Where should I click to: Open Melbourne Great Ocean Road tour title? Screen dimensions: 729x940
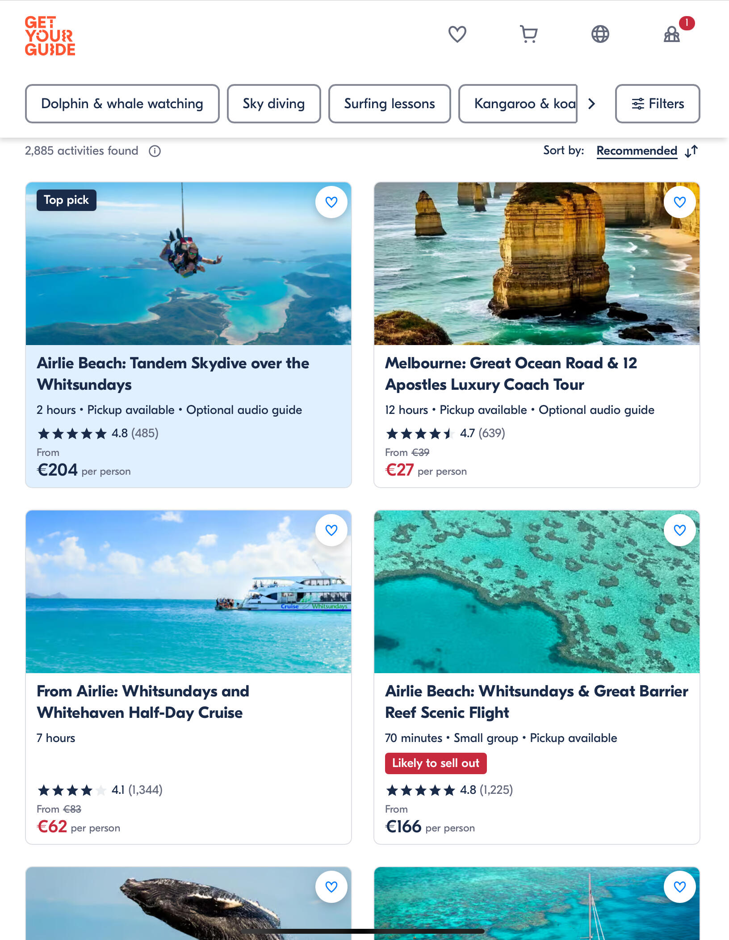pyautogui.click(x=511, y=374)
